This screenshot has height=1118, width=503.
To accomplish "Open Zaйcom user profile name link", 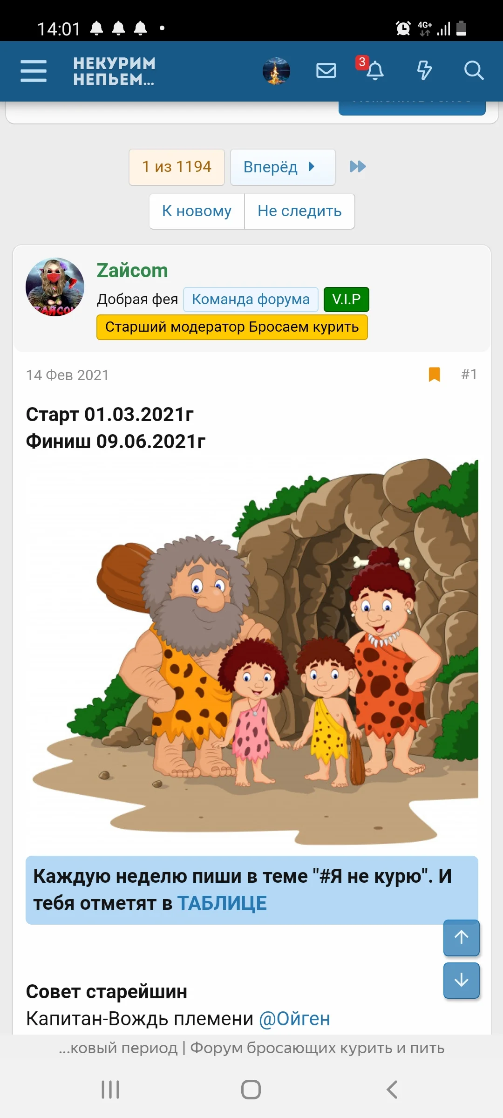I will point(132,271).
